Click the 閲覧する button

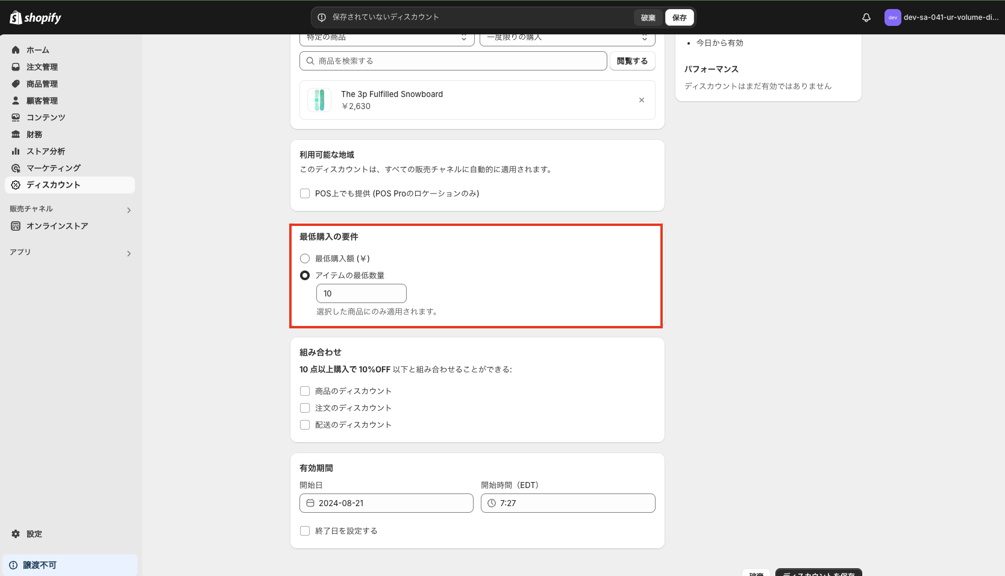[x=632, y=61]
